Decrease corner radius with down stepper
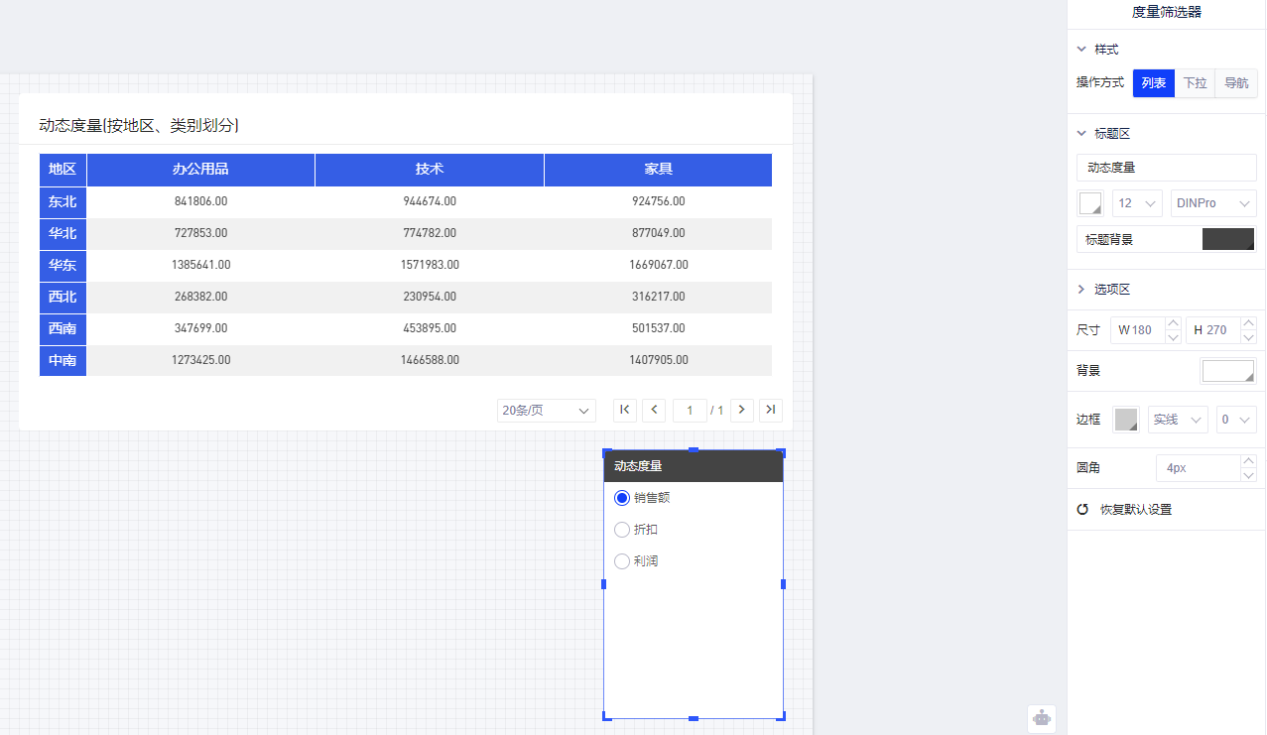 (x=1248, y=475)
